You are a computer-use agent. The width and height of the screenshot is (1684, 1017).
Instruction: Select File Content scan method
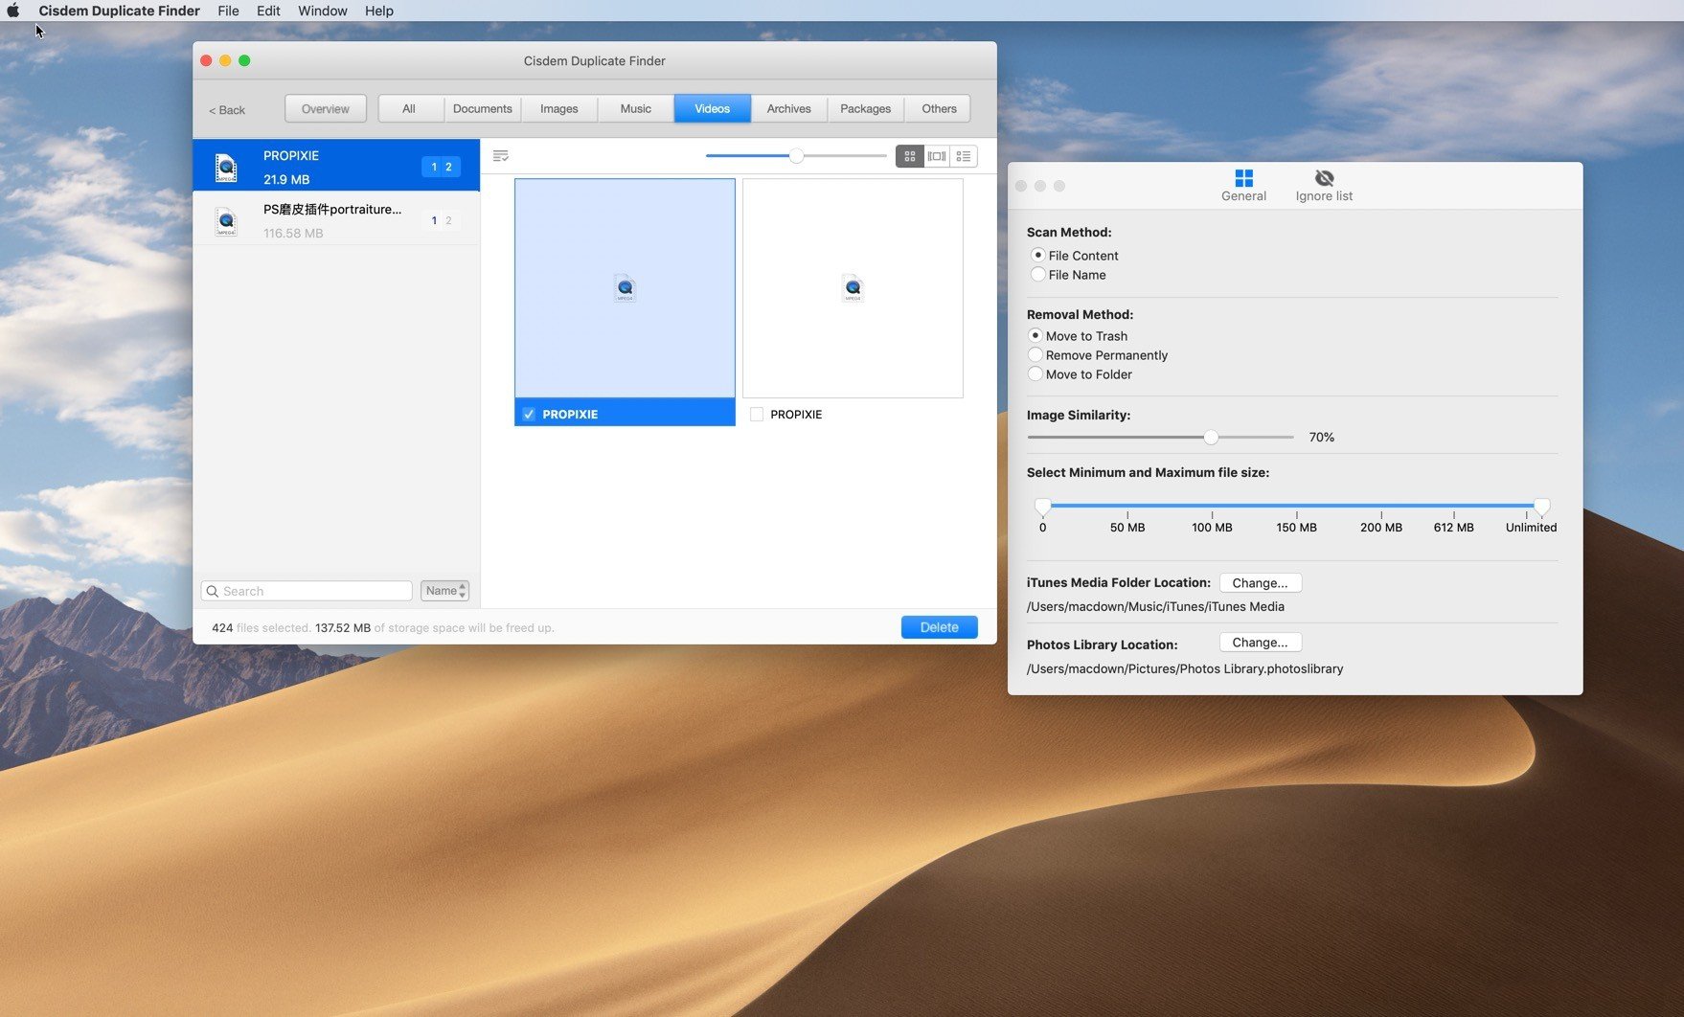click(1037, 255)
